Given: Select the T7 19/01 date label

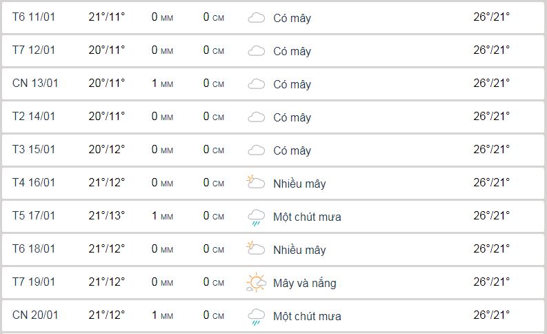Looking at the screenshot, I should [34, 282].
